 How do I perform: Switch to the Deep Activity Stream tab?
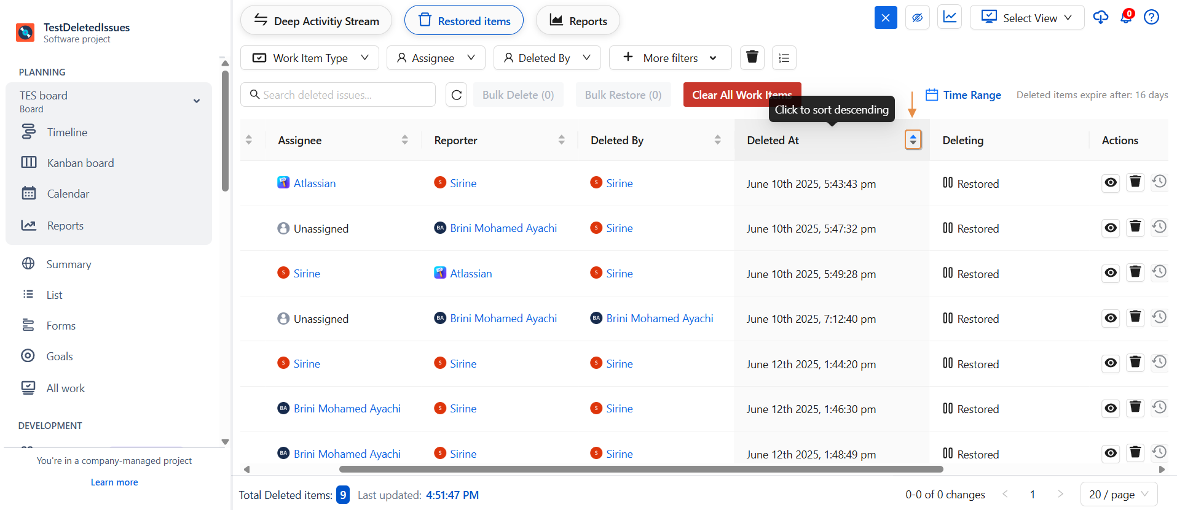pos(316,21)
